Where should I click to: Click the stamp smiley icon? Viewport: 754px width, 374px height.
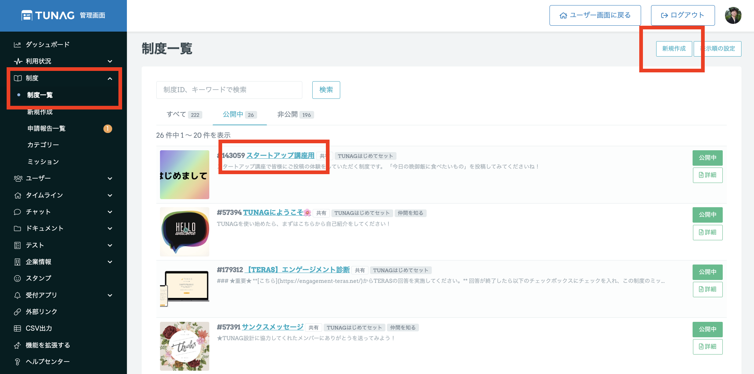tap(17, 278)
